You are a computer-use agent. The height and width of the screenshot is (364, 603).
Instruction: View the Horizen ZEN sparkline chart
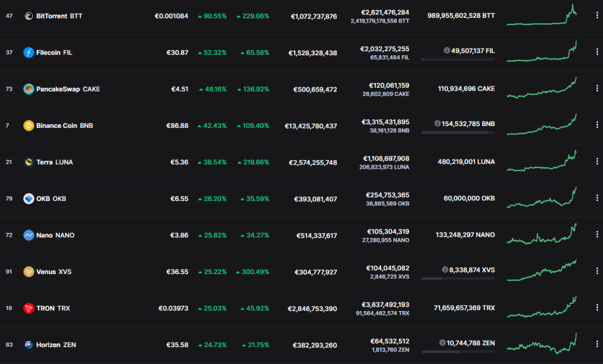coord(541,343)
